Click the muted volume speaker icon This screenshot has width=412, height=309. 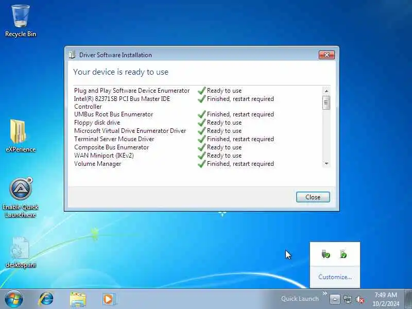tap(359, 299)
